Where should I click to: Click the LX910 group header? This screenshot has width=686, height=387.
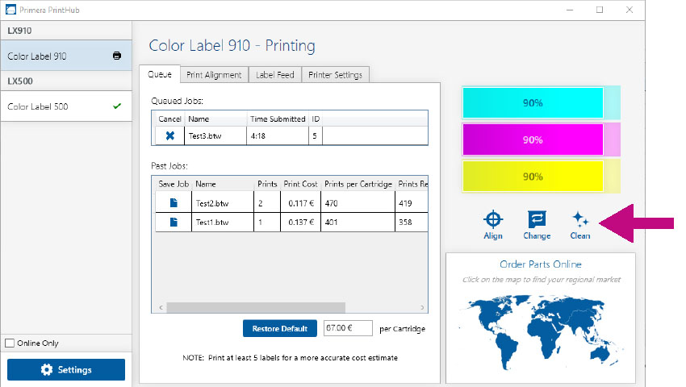coord(66,31)
